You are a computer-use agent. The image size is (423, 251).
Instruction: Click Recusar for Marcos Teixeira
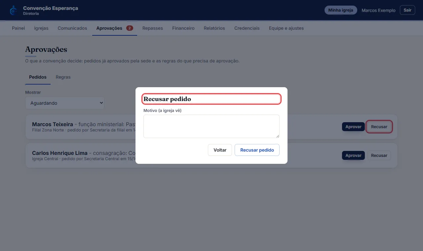(x=379, y=127)
